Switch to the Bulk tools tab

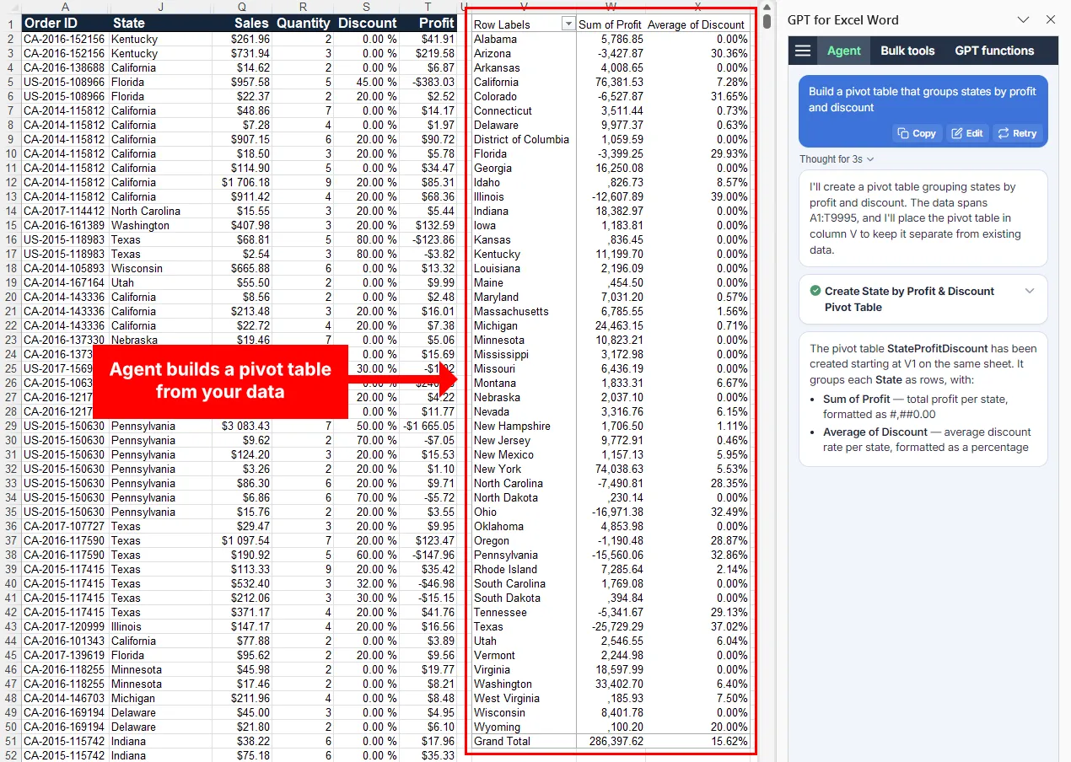point(907,51)
